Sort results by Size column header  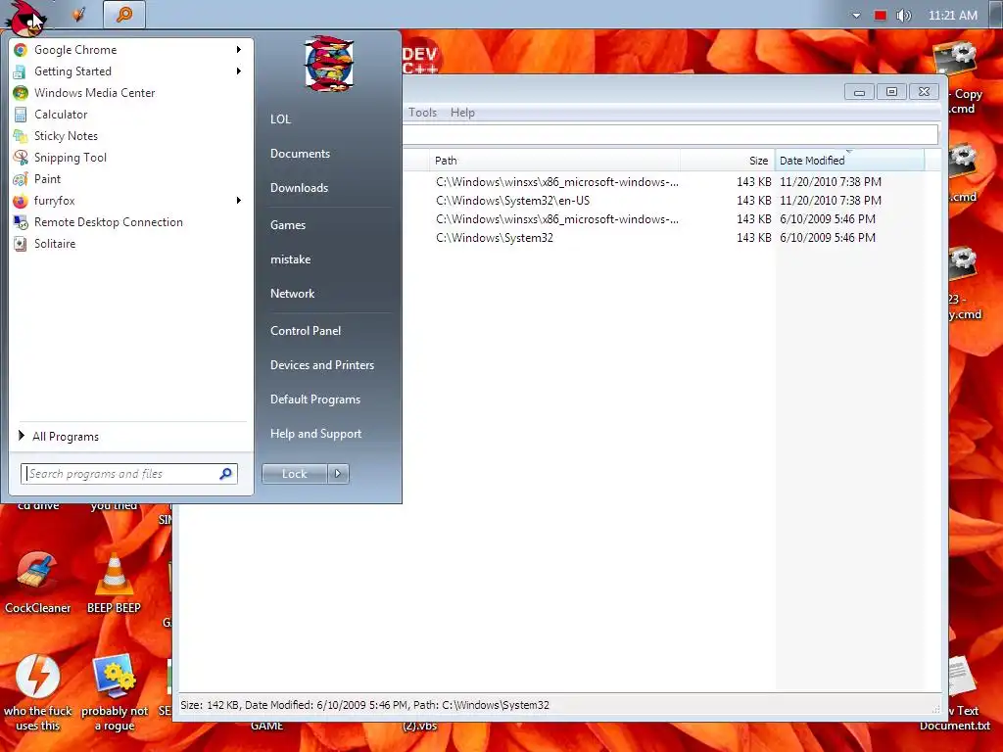pyautogui.click(x=728, y=161)
